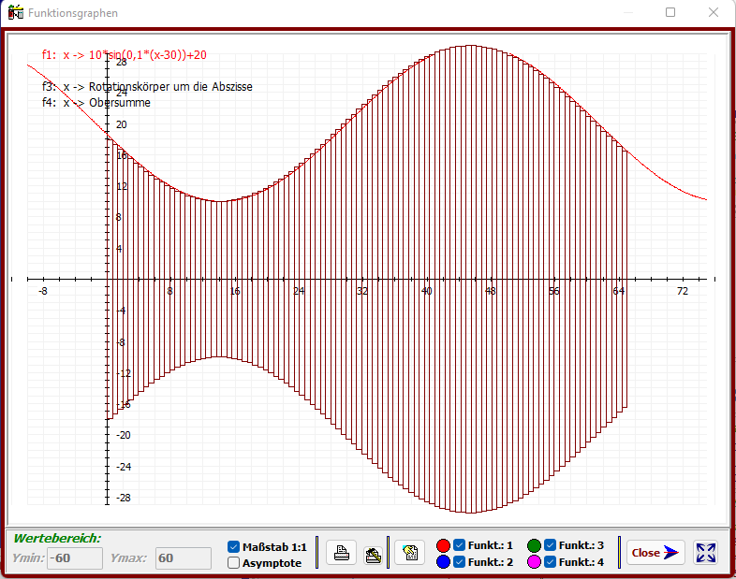Uncheck the Maßstab 1:1 checkbox
Image resolution: width=736 pixels, height=579 pixels.
pyautogui.click(x=234, y=546)
